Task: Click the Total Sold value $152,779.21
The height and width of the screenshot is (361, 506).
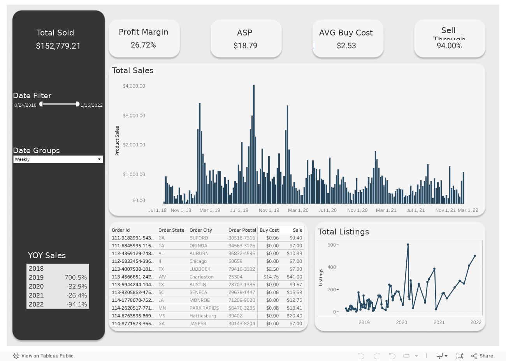Action: click(x=58, y=46)
